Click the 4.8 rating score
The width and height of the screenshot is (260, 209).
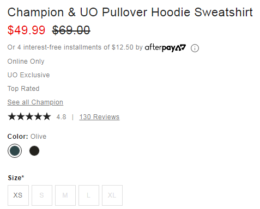pos(61,117)
